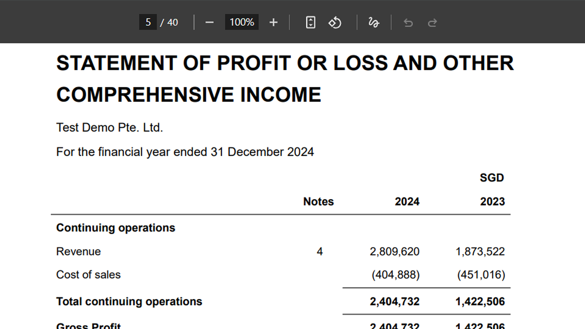The image size is (585, 329).
Task: Click the SGD currency label
Action: 491,178
